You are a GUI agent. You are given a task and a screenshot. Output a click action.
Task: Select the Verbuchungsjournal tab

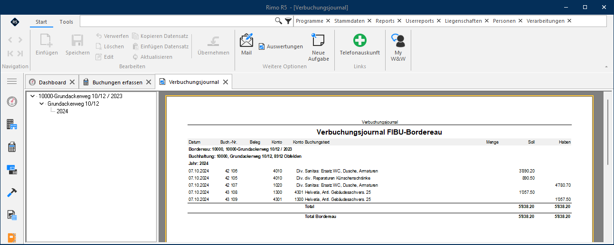tap(194, 82)
